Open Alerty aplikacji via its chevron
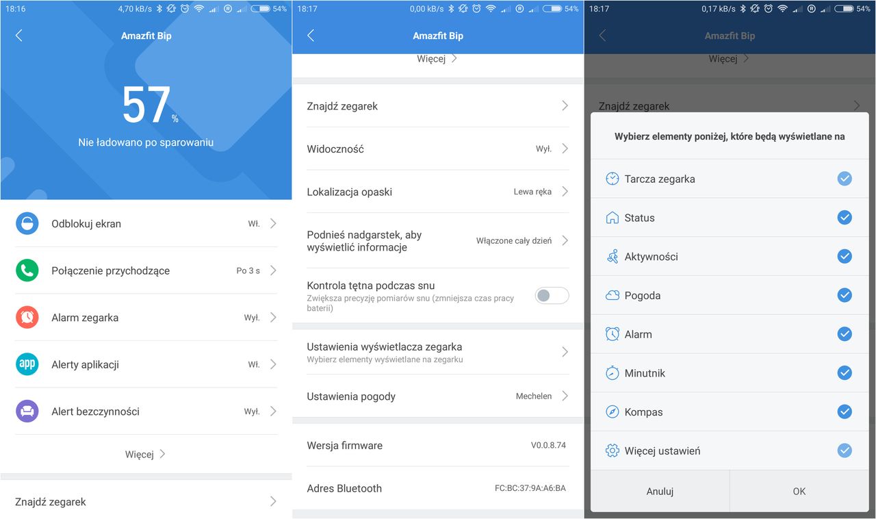 coord(273,364)
